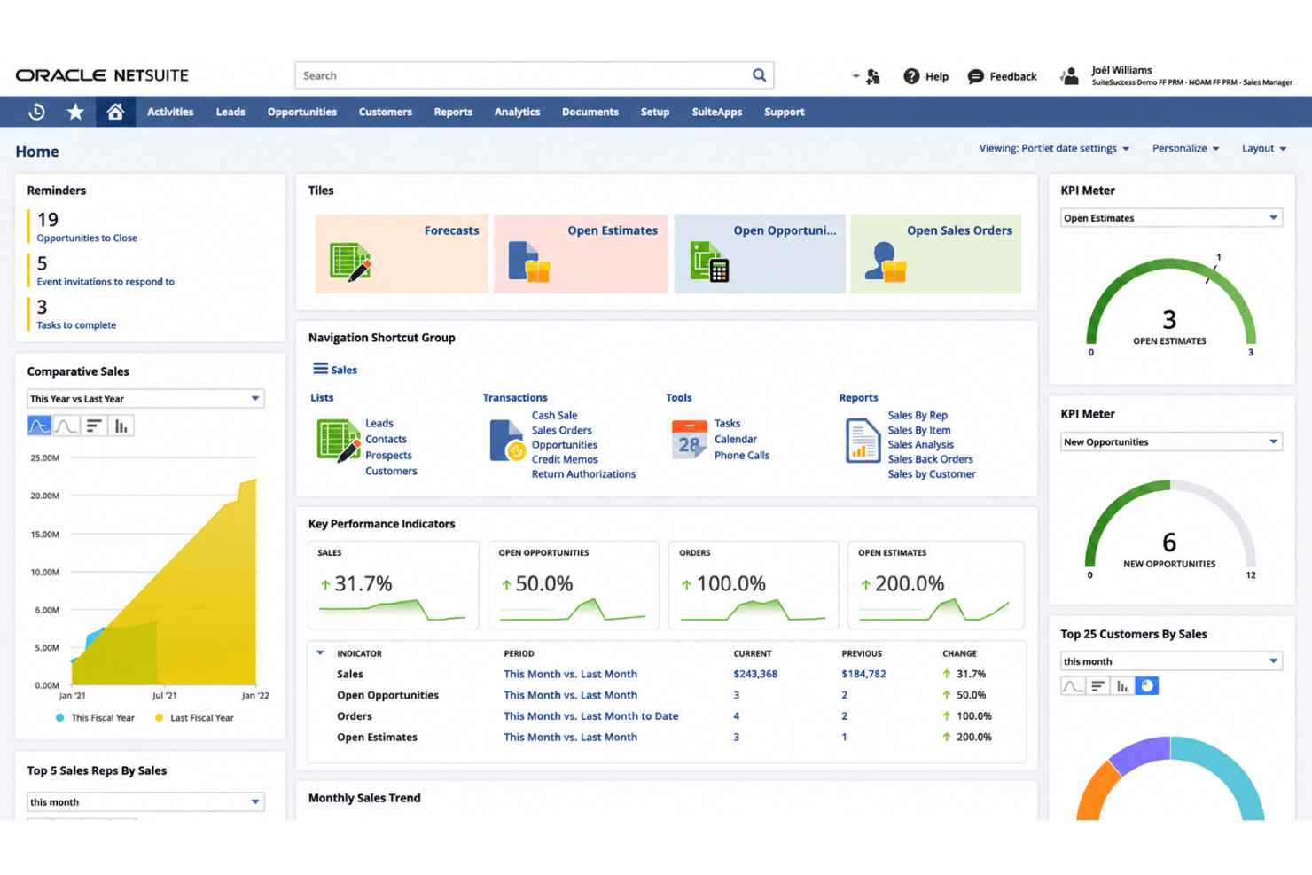This screenshot has height=875, width=1312.
Task: Open the SuiteApps menu
Action: (x=717, y=112)
